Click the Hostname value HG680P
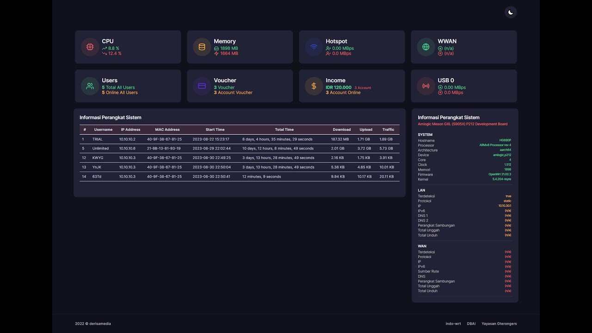 (x=505, y=140)
